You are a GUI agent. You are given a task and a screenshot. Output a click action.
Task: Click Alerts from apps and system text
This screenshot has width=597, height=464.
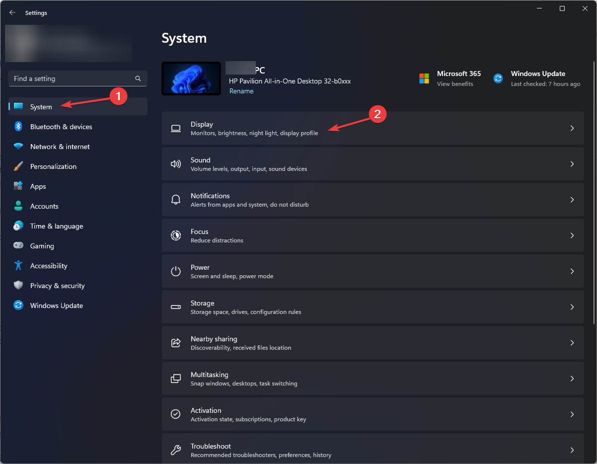pyautogui.click(x=250, y=205)
